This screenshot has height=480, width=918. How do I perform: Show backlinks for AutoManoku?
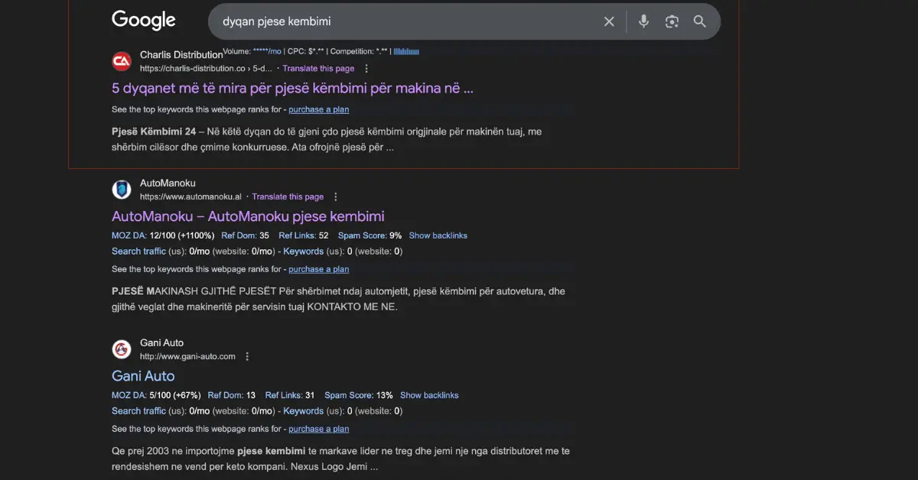[x=438, y=235]
